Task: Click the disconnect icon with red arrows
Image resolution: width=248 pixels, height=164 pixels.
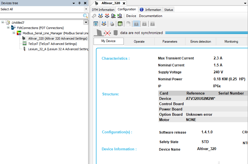Action: point(107,16)
